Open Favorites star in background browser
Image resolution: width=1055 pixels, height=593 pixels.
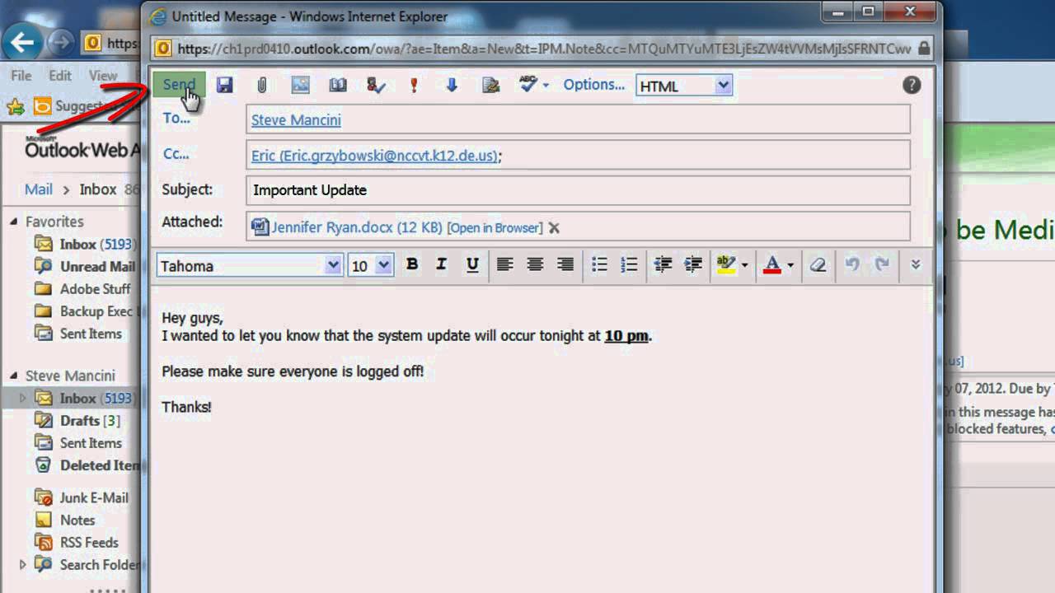(x=15, y=106)
